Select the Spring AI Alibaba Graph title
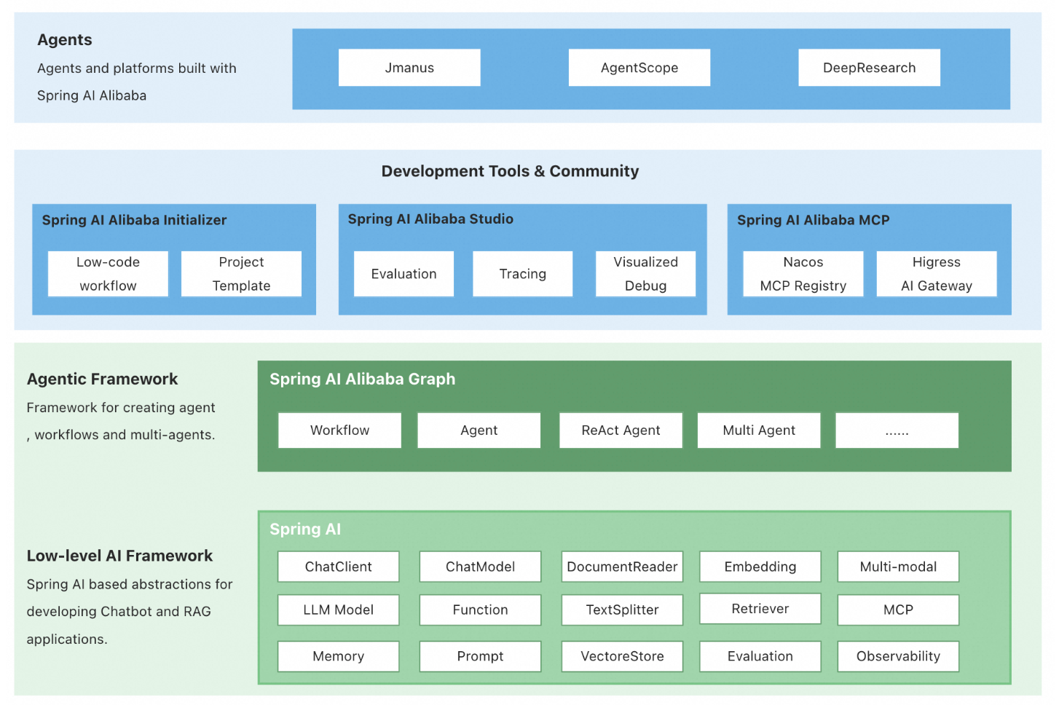 [x=362, y=379]
